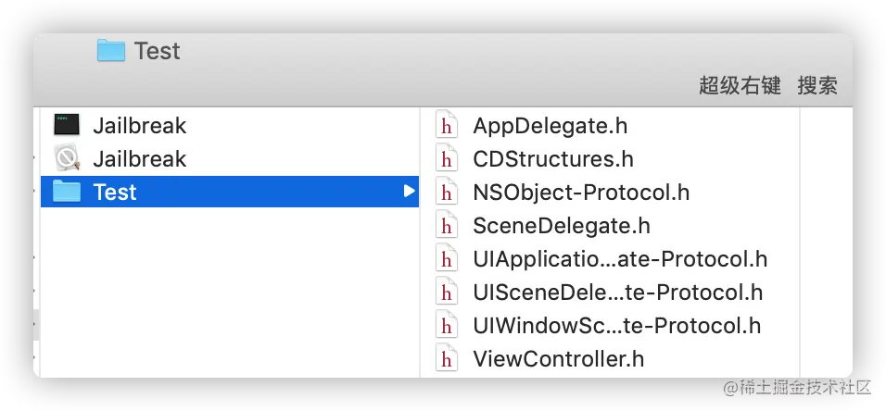Select the first Jailbreak item name
The image size is (886, 411).
[x=139, y=126]
